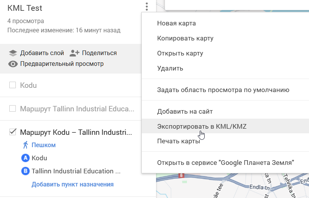Check the Маршрут Tallinn Industrial Educa layer box
Screen dimensions: 309x198
12,109
